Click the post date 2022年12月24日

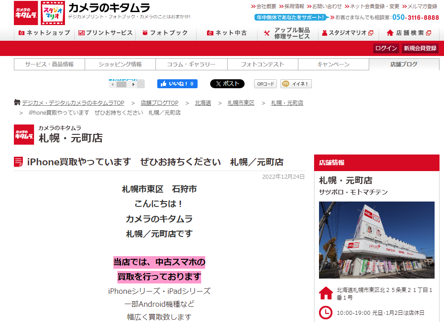(284, 177)
